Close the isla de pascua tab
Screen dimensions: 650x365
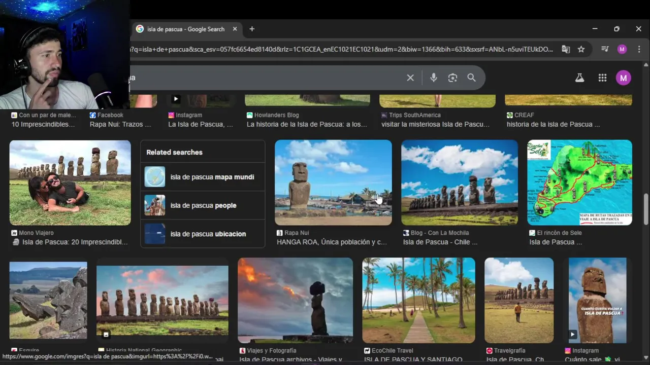[235, 29]
